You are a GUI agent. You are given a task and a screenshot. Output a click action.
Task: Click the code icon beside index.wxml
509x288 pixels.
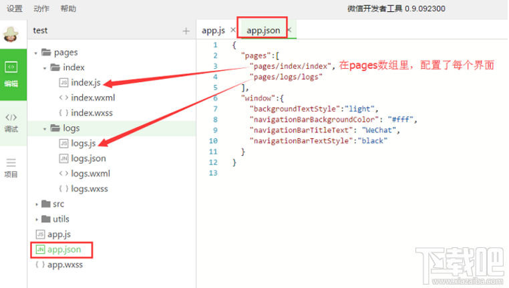(x=63, y=98)
